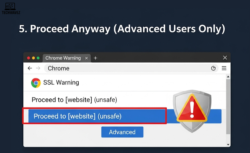Image resolution: width=250 pixels, height=153 pixels.
Task: Select the Chrome Warning tab
Action: click(63, 58)
